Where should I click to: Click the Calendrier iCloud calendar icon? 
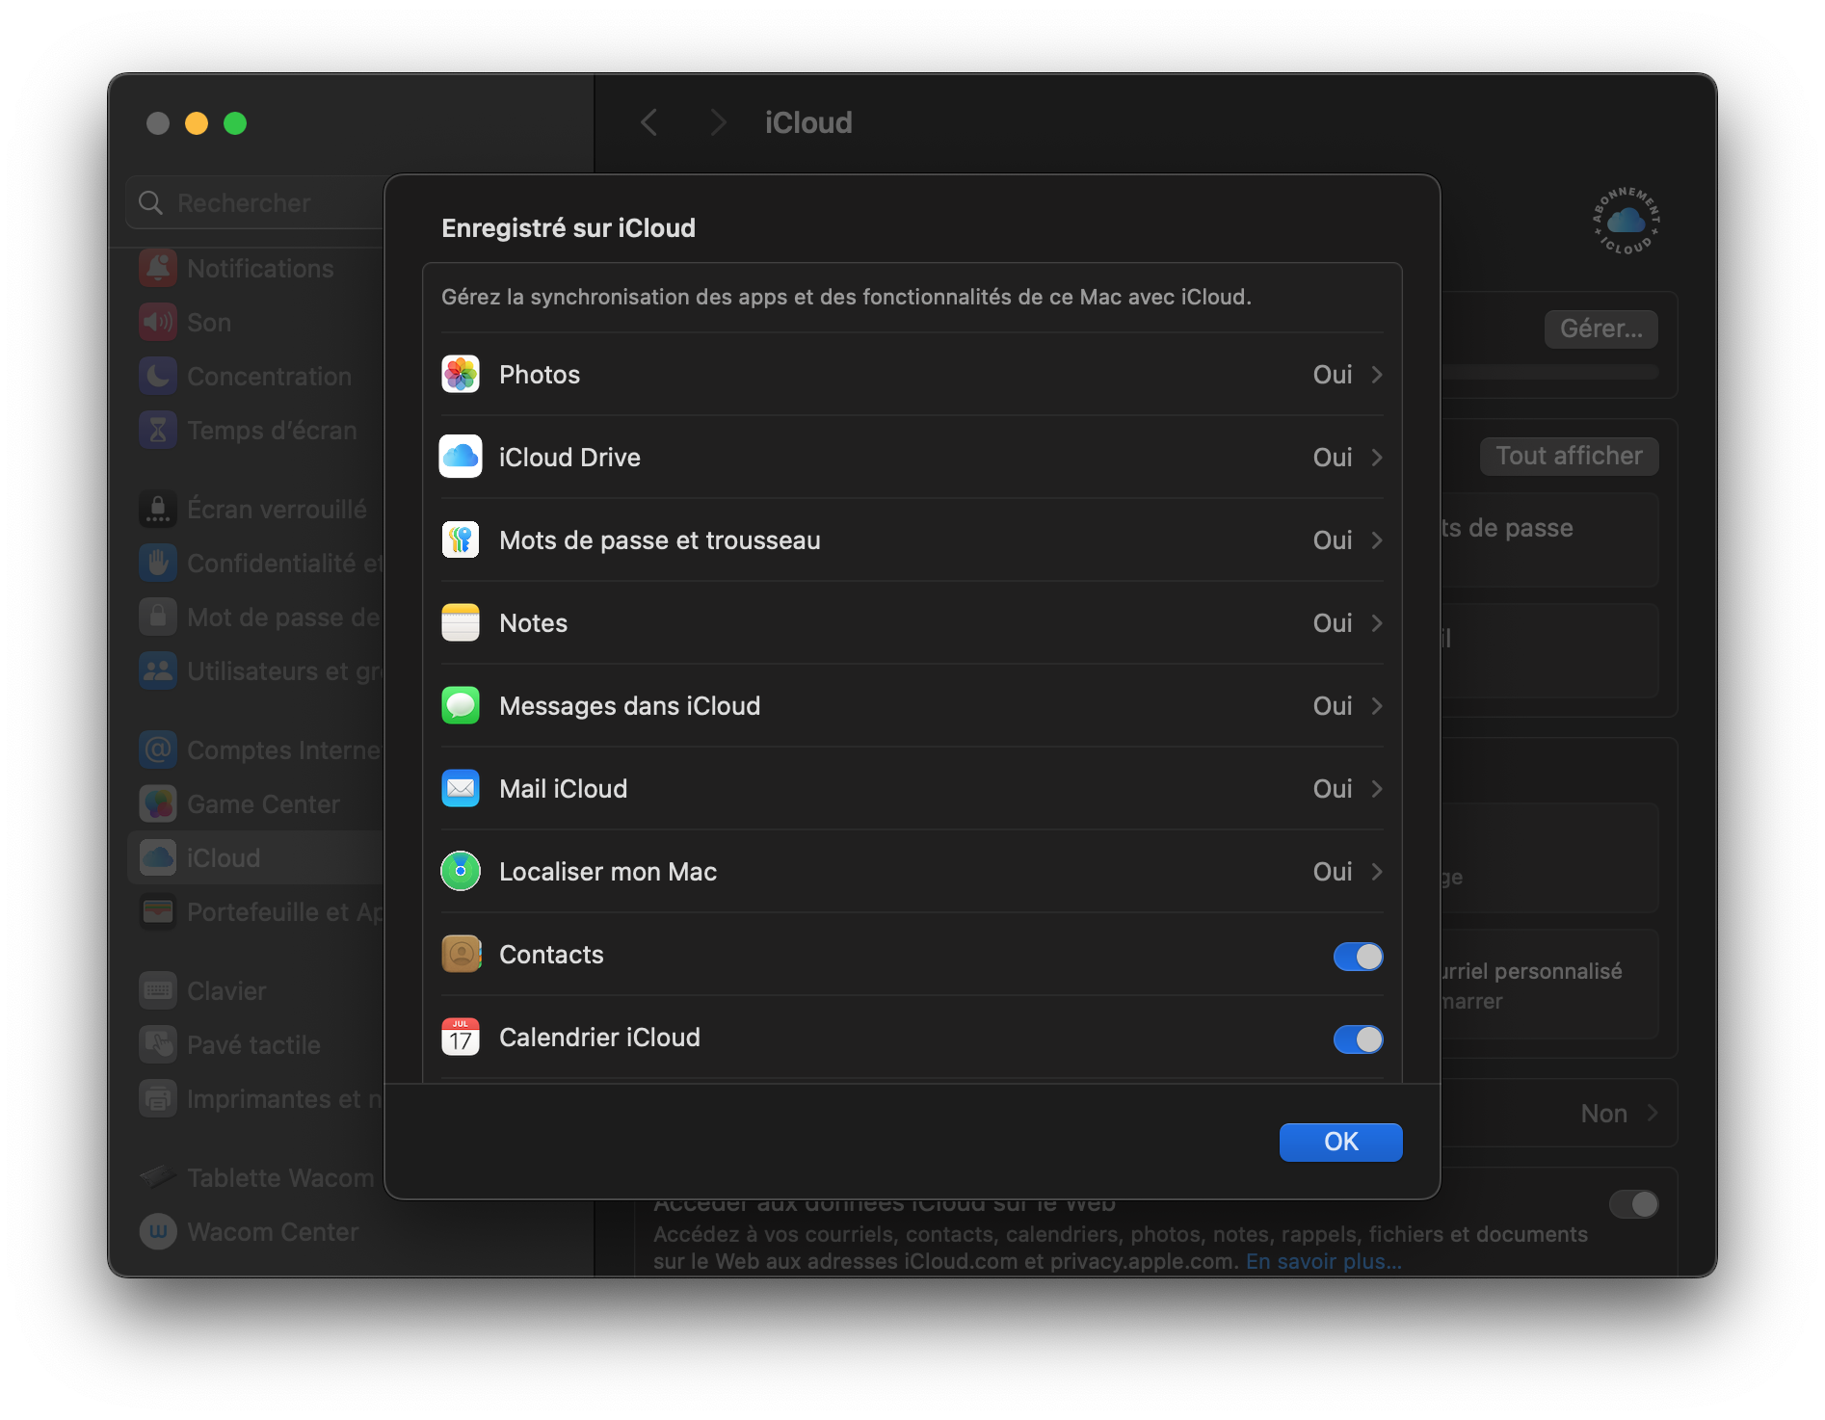click(461, 1038)
